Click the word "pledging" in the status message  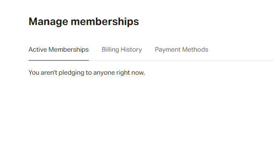[x=71, y=73]
